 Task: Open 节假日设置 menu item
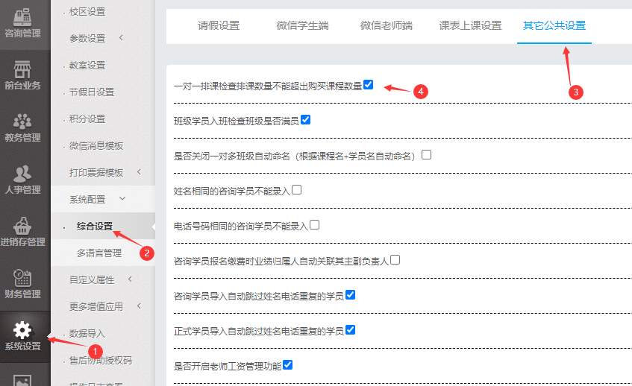tap(92, 92)
